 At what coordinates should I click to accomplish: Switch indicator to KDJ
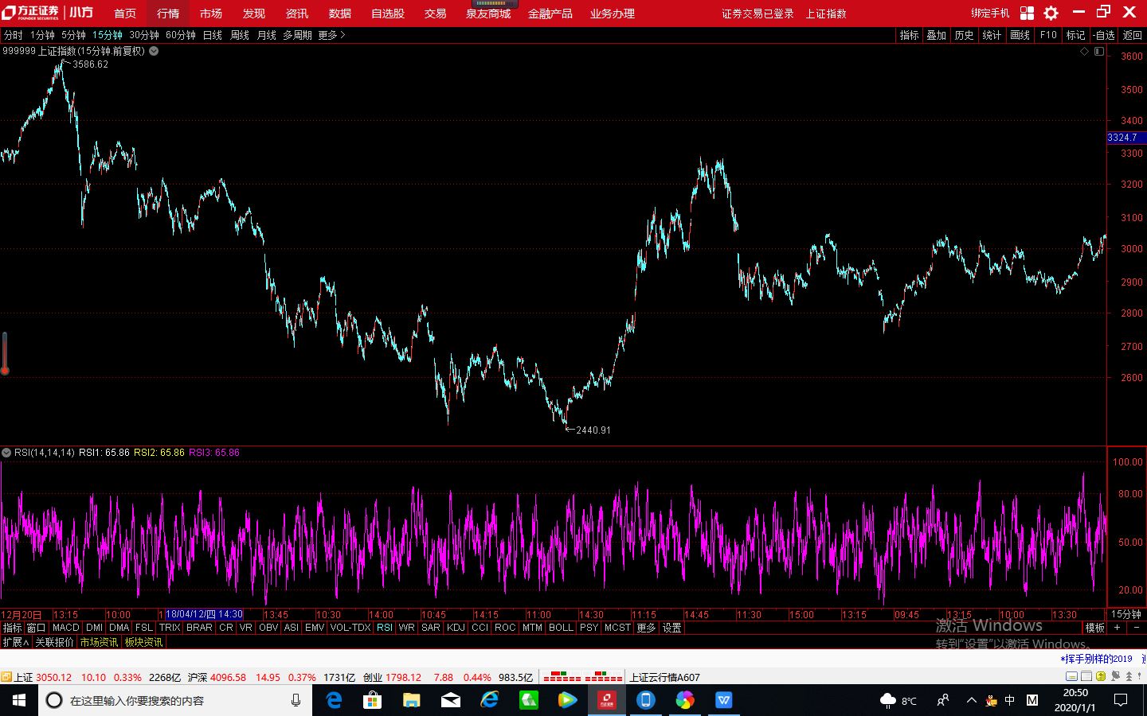pyautogui.click(x=456, y=628)
